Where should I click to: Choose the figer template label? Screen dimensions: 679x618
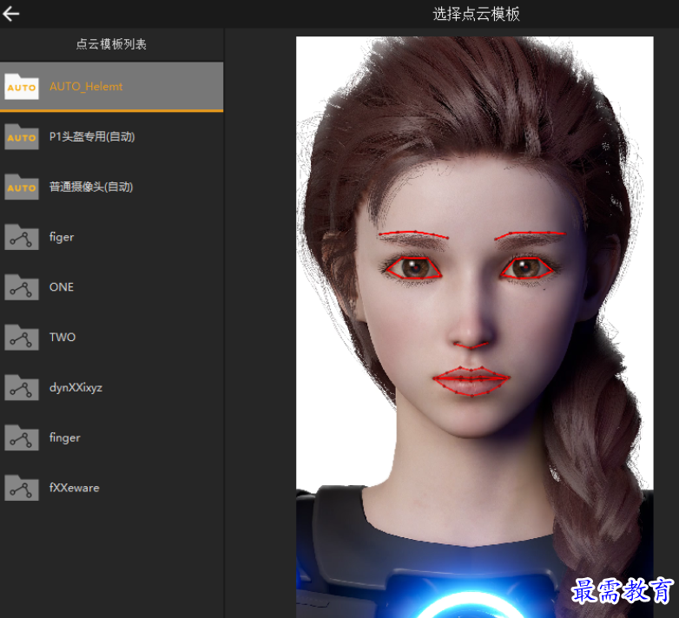pyautogui.click(x=62, y=237)
